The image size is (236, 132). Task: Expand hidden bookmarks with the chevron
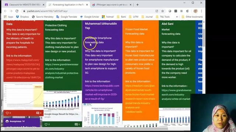[177, 17]
